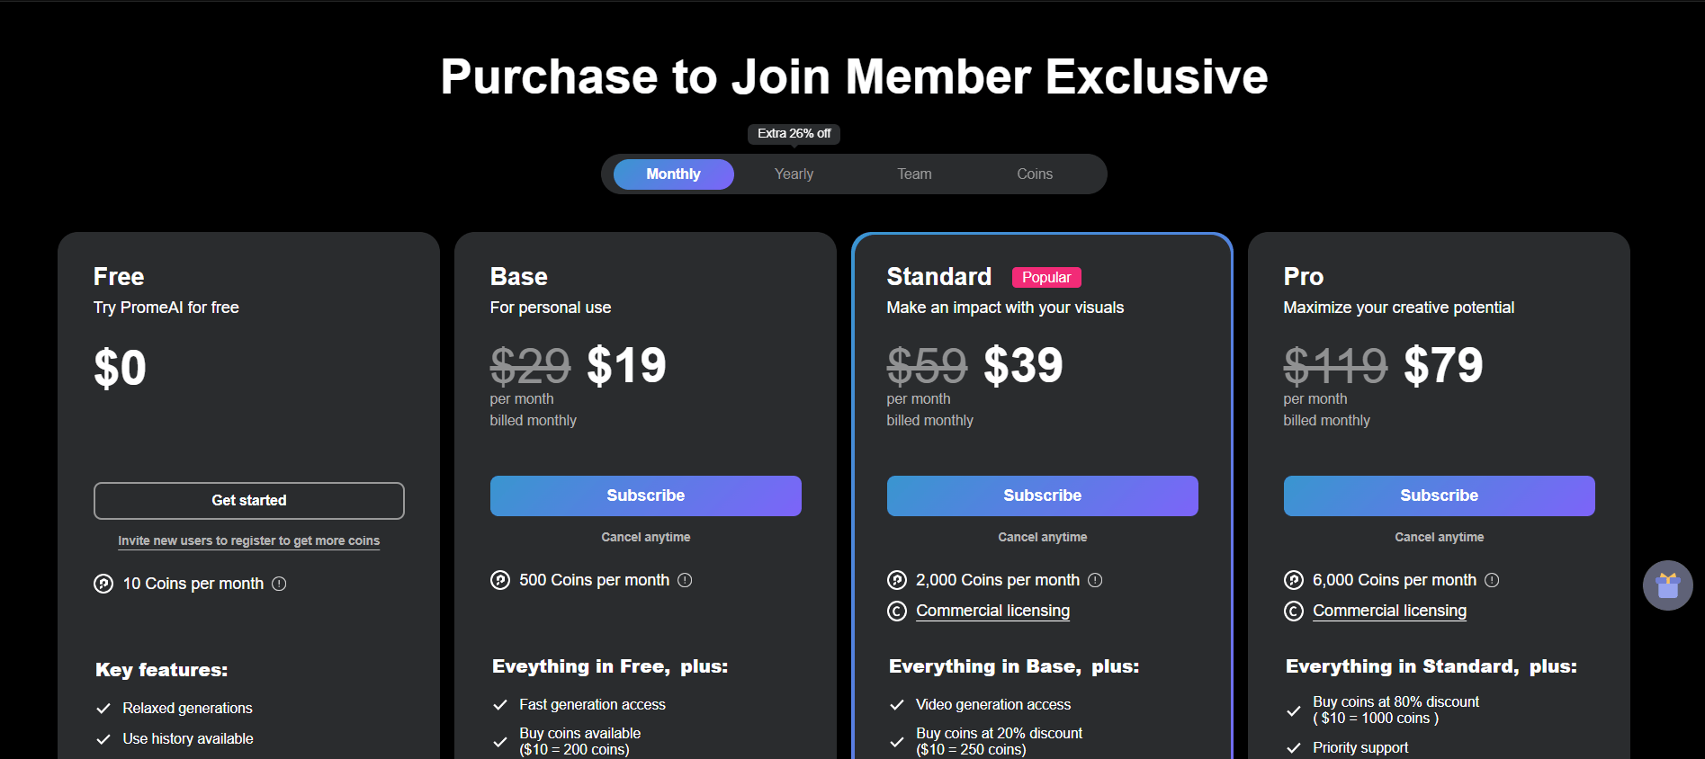Open Commercial licensing link under Standard
Viewport: 1705px width, 759px height.
point(992,611)
